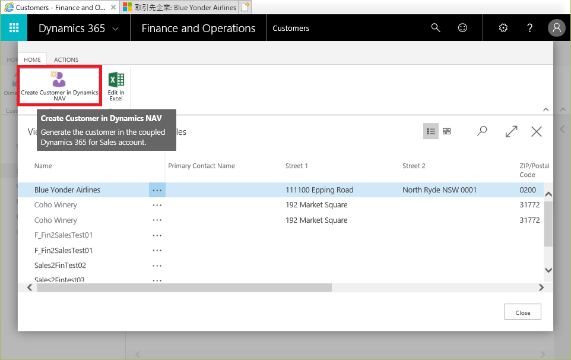
Task: Open the Dynamics 365 app launcher waffle
Action: coord(14,28)
